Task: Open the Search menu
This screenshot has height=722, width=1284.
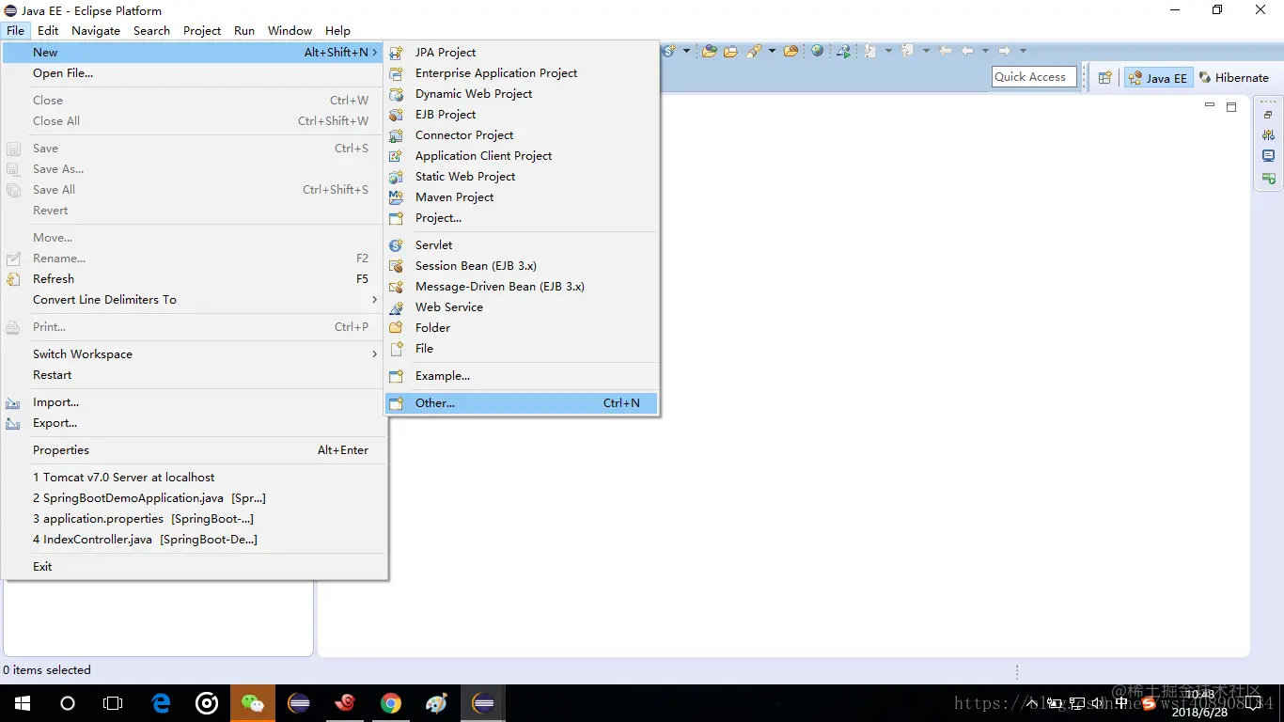Action: 151,30
